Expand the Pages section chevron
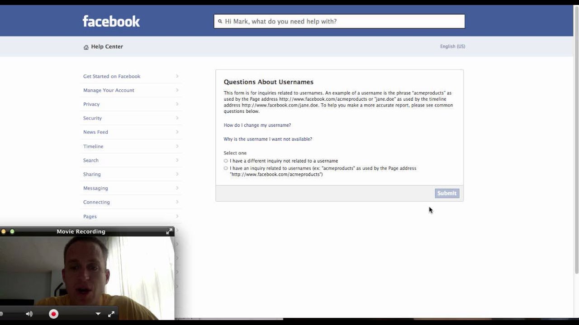This screenshot has height=325, width=579. click(177, 216)
